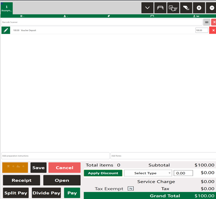The height and width of the screenshot is (199, 216).
Task: Click the minus circle icon button
Action: (212, 8)
